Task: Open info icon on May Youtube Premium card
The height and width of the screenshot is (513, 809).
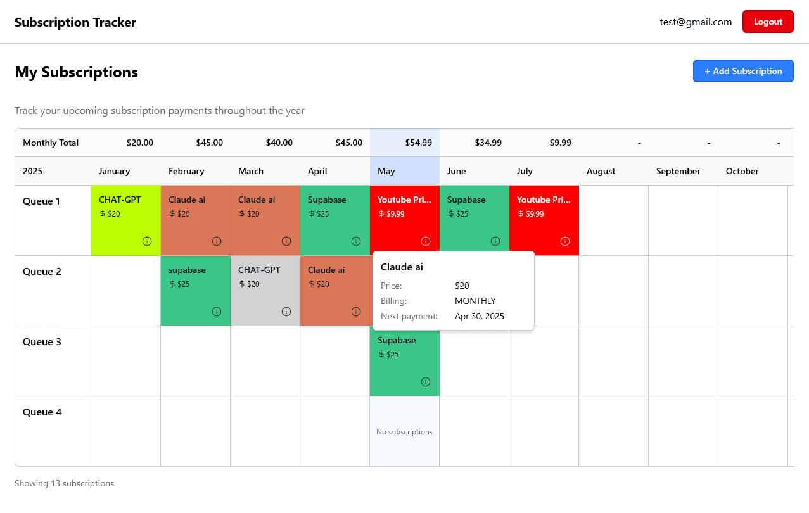Action: (x=426, y=241)
